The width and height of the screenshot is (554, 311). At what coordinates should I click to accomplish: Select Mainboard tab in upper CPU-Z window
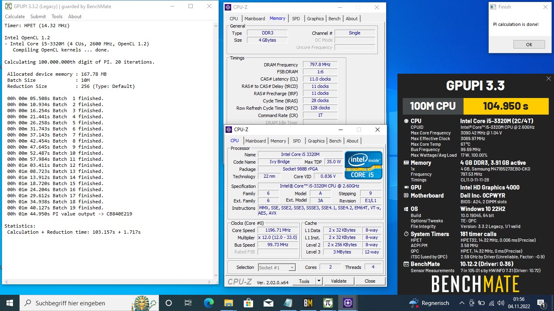coord(254,19)
